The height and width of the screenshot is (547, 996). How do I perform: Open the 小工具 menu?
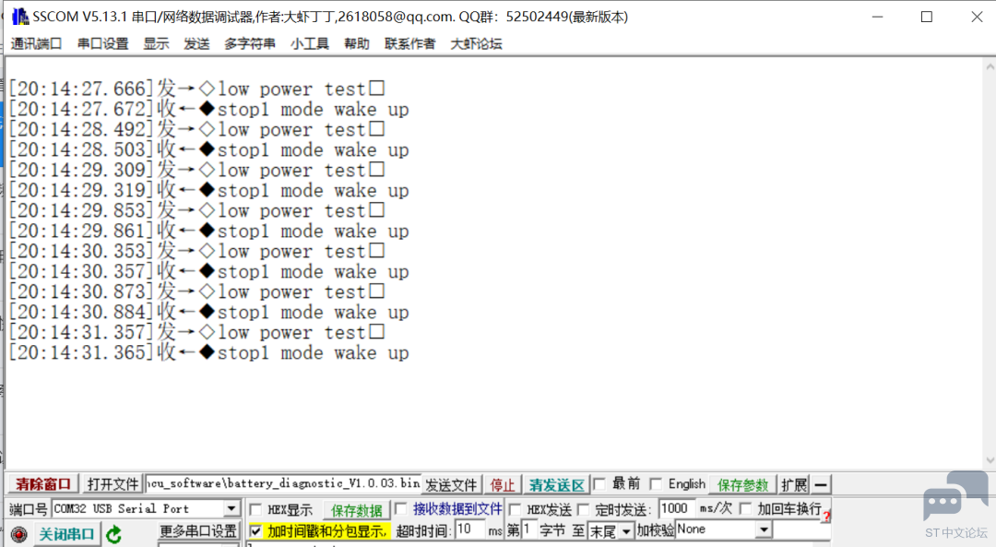(309, 43)
